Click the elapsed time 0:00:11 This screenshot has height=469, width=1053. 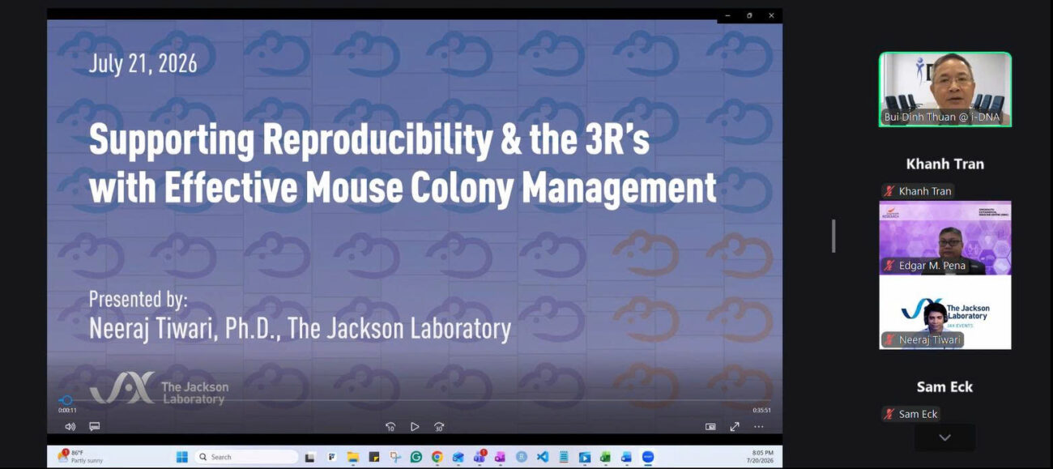[67, 411]
